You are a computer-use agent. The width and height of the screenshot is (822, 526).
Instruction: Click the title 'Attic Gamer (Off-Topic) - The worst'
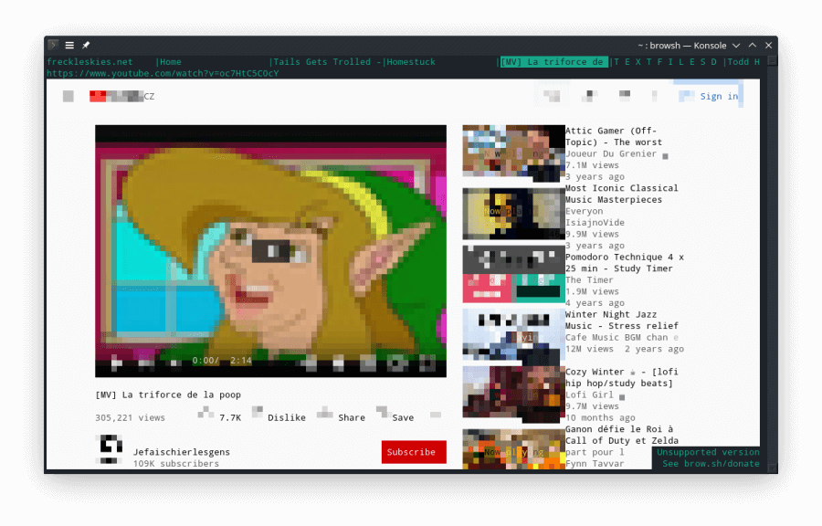614,136
